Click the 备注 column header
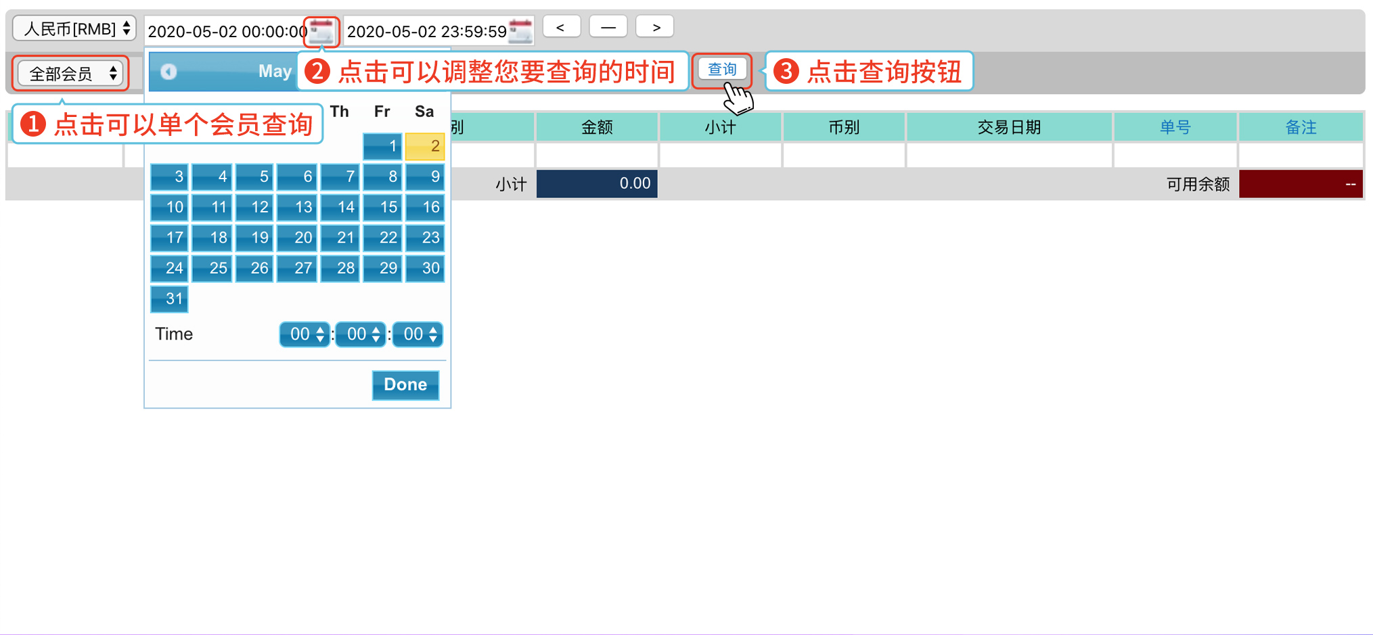Viewport: 1373px width, 635px height. pos(1301,127)
